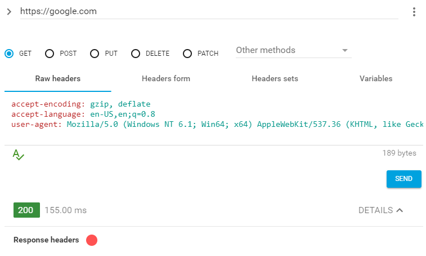Open the Other methods dropdown
This screenshot has height=256, width=426.
click(293, 50)
